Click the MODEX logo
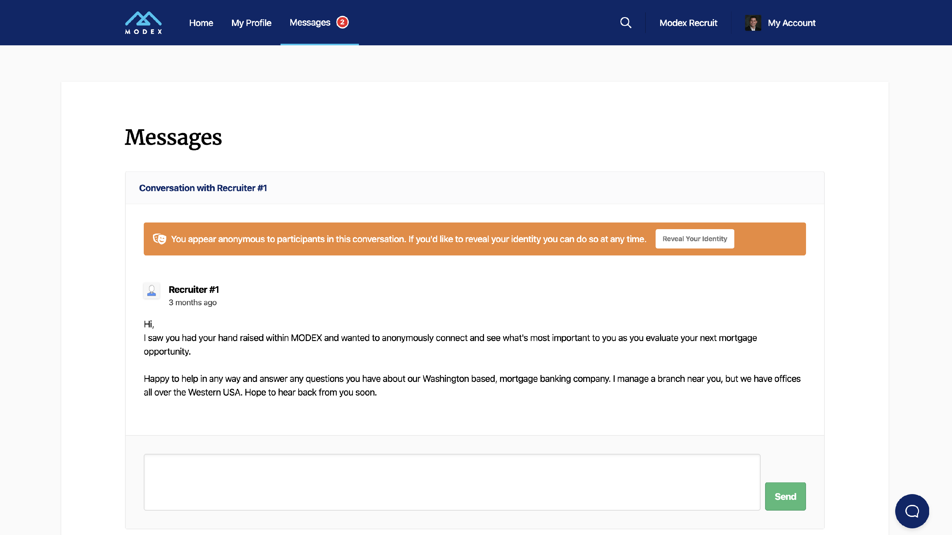 143,23
